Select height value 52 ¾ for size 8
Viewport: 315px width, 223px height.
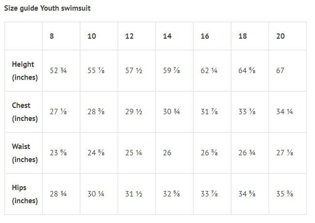[58, 71]
